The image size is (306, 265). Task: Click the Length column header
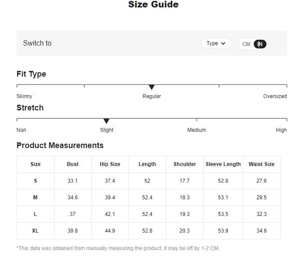[x=147, y=164]
